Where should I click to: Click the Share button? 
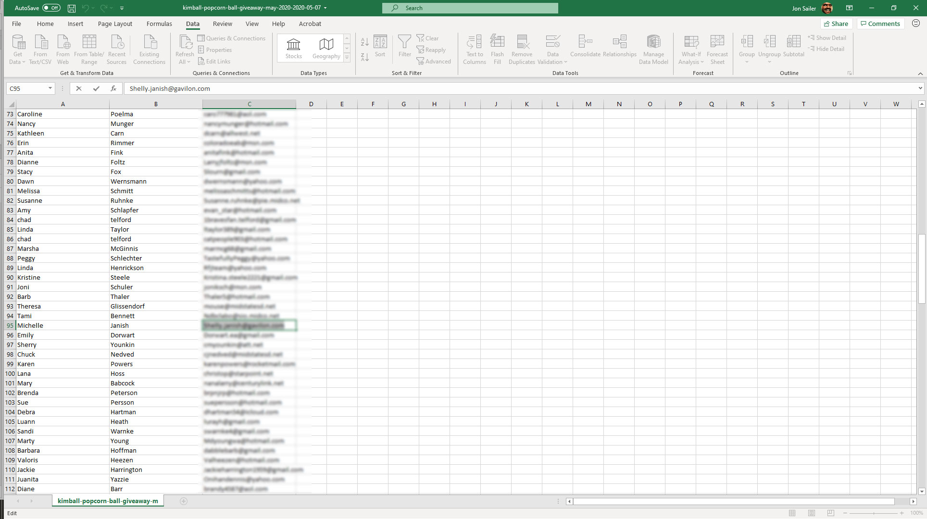coord(836,24)
